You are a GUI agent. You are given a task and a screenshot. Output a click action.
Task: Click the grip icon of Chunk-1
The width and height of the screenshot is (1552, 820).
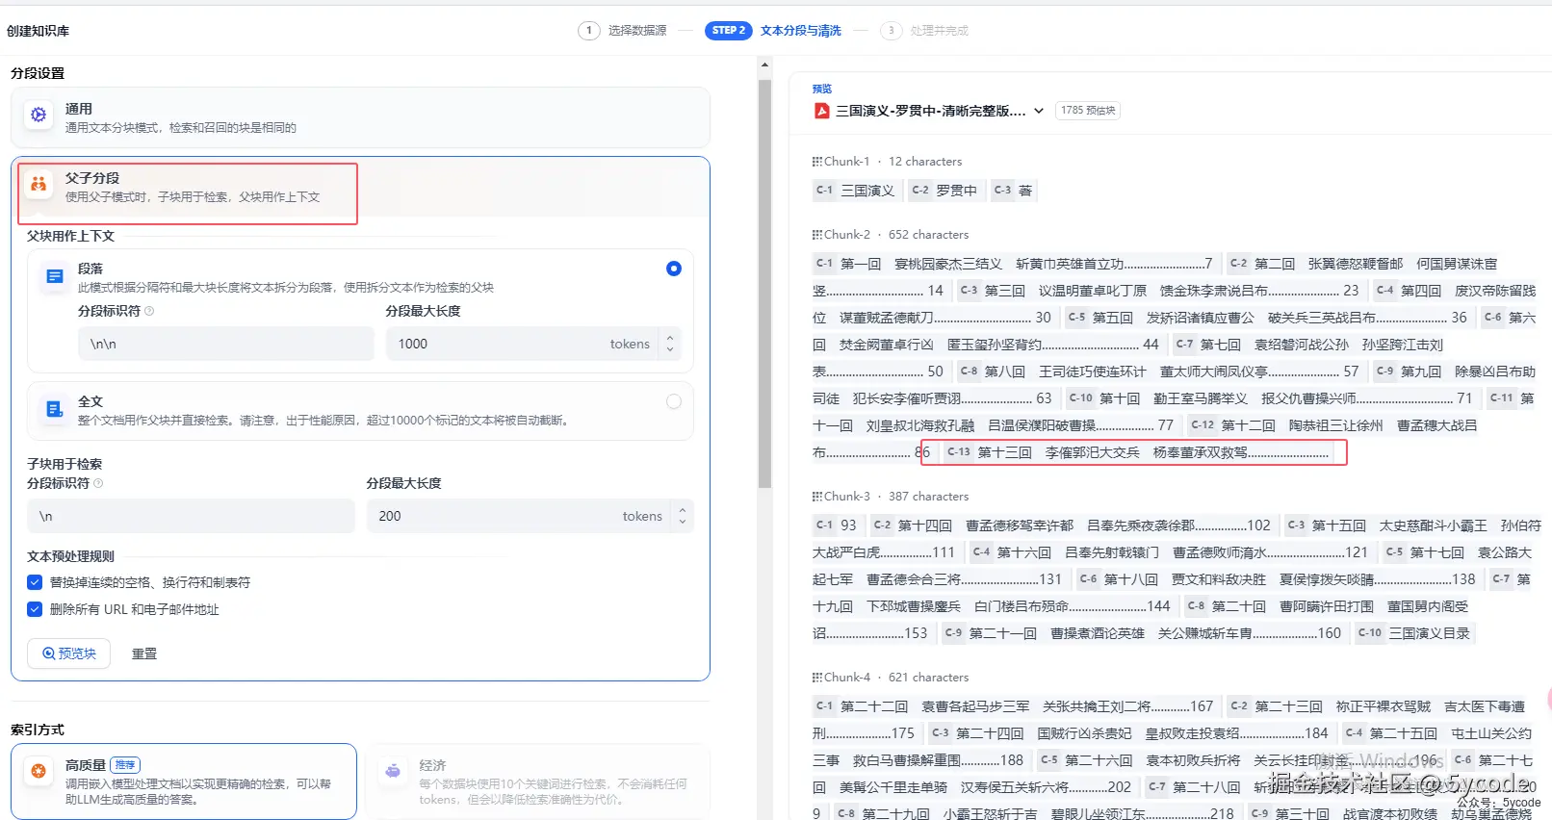[x=817, y=162]
